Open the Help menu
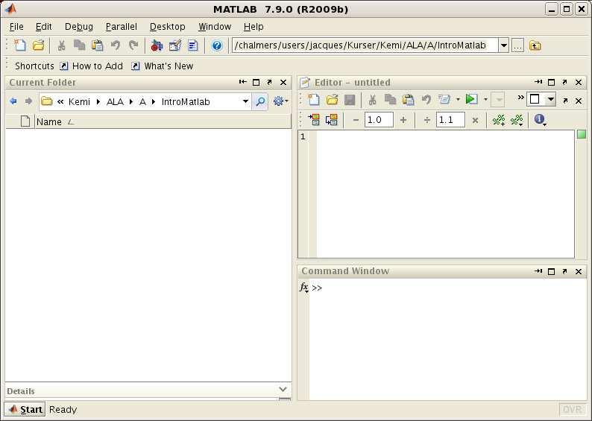This screenshot has width=592, height=421. [x=254, y=27]
